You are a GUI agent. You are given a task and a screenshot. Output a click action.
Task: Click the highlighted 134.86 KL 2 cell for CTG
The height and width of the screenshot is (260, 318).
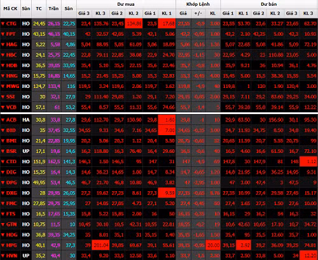(x=134, y=24)
